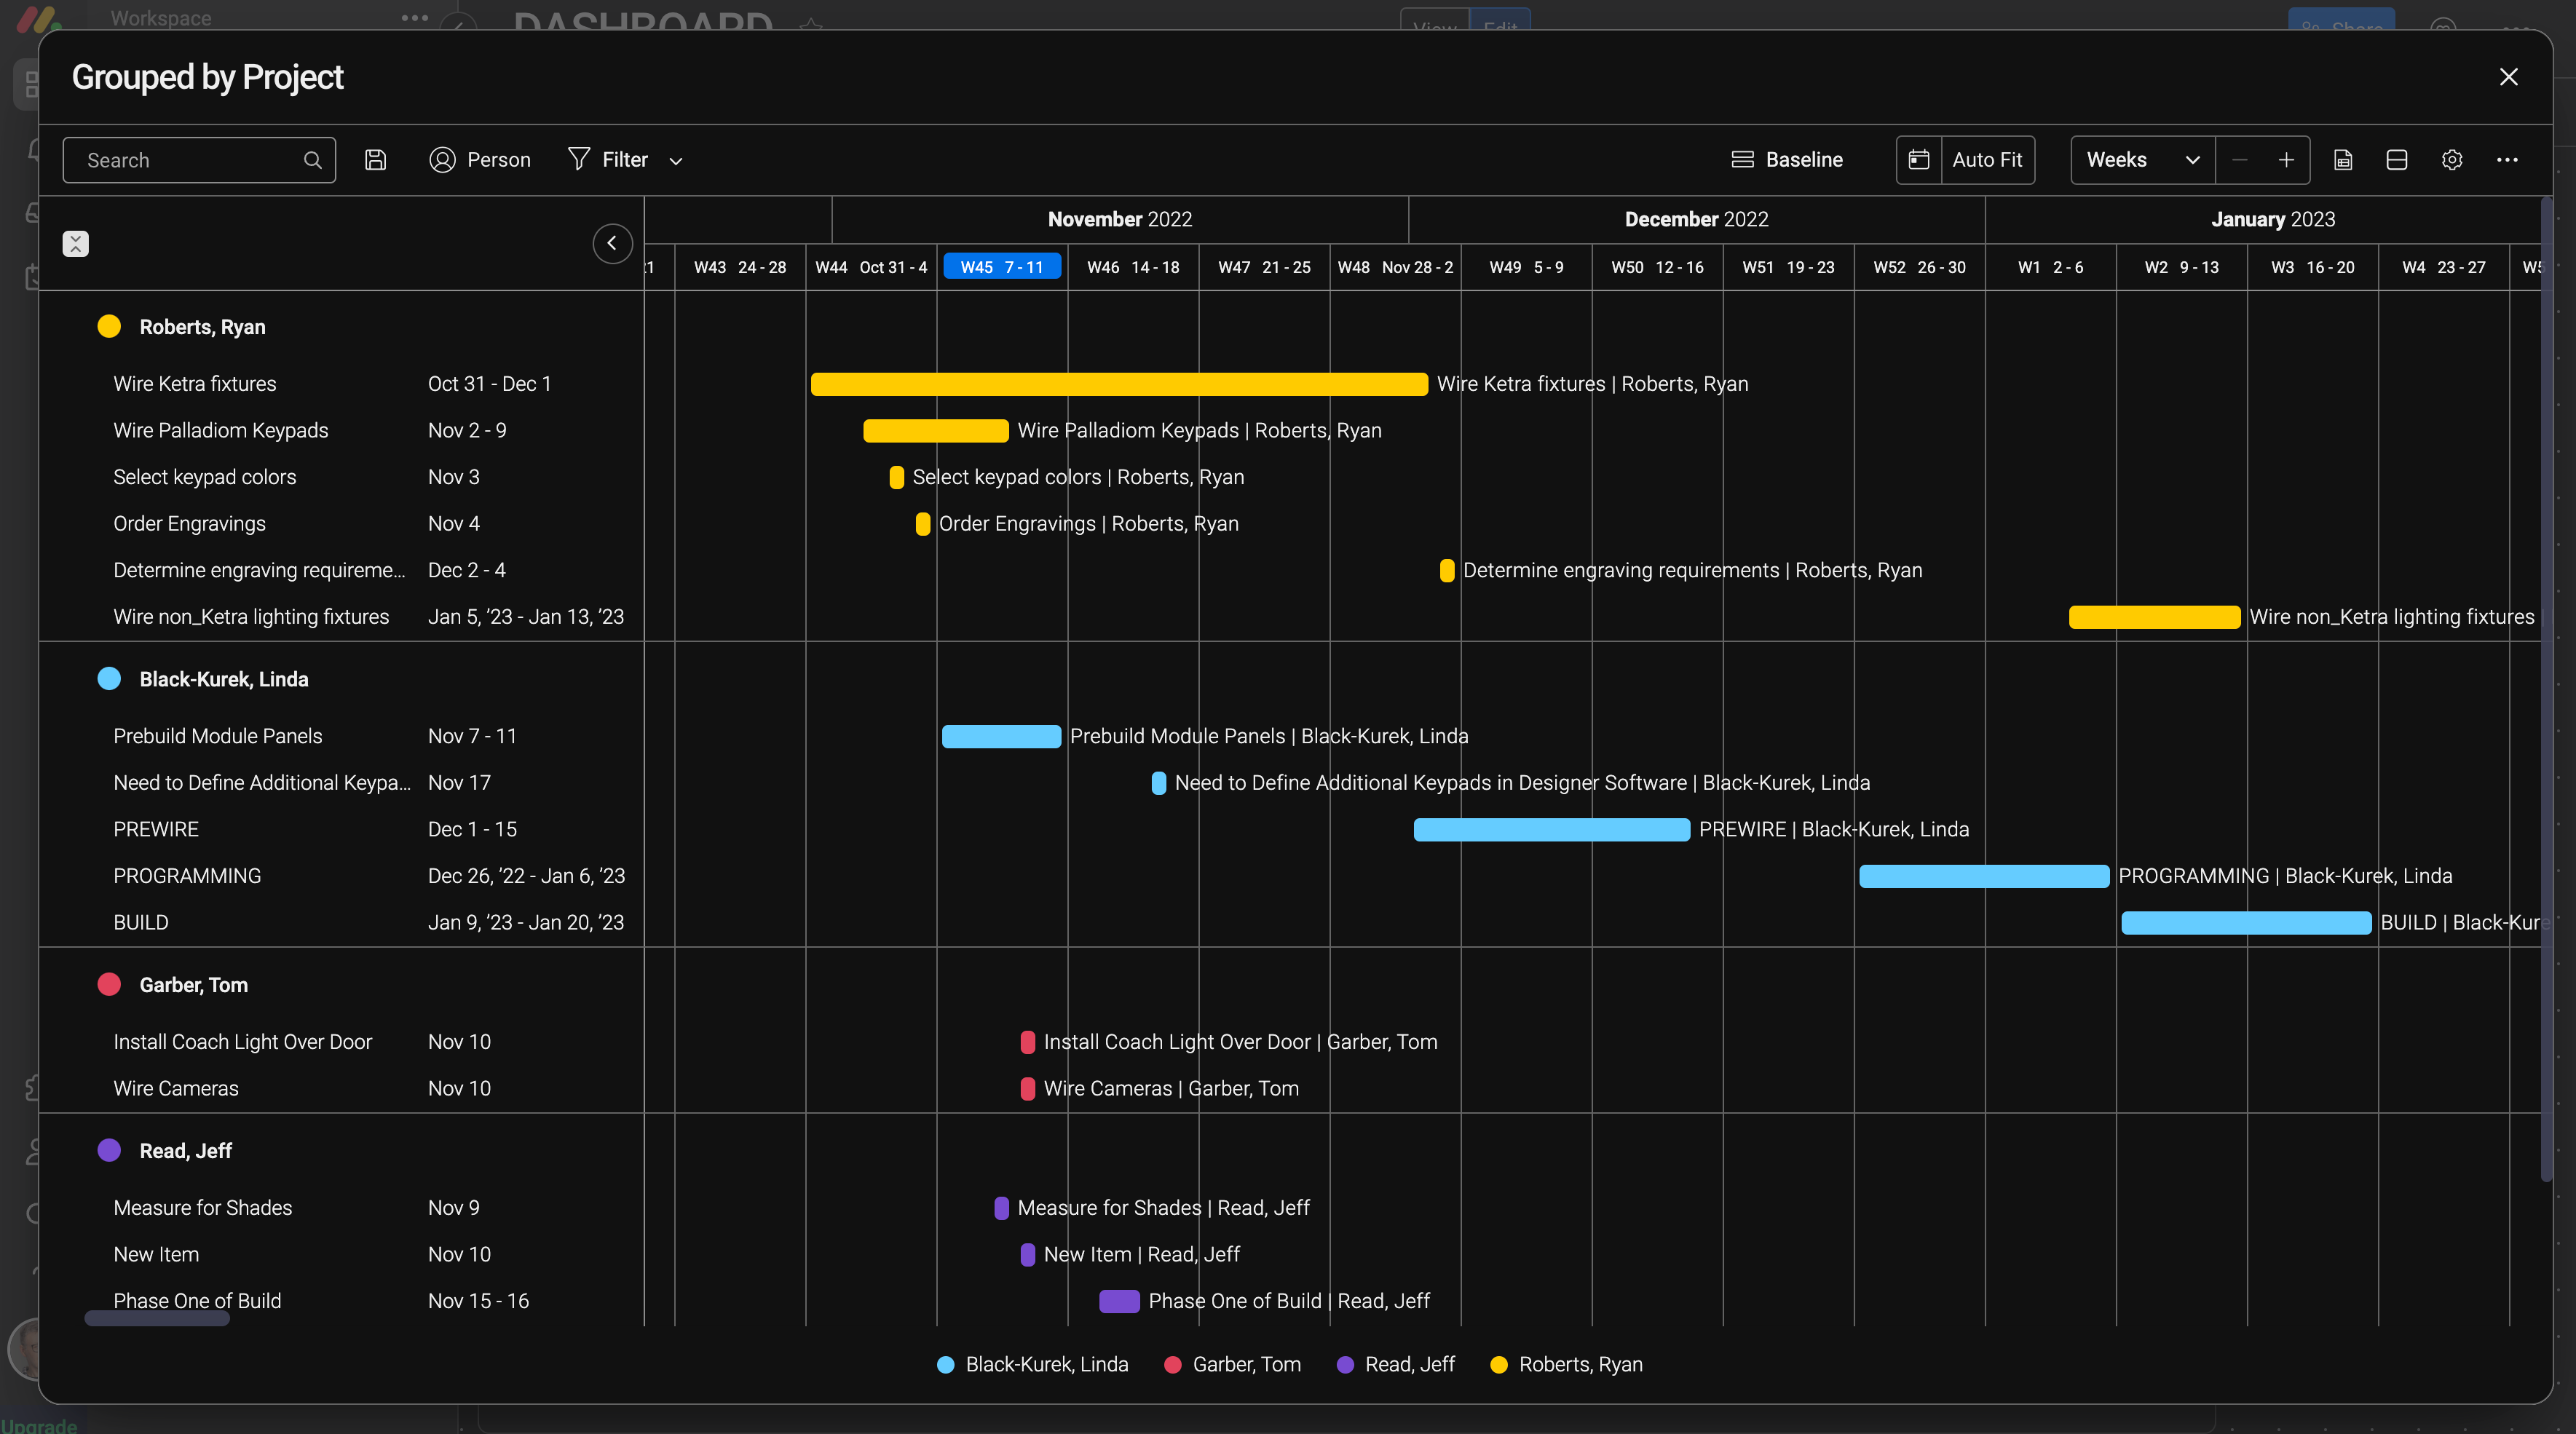2576x1434 pixels.
Task: Click the Wire Palladiom Keypads yellow bar
Action: [935, 431]
